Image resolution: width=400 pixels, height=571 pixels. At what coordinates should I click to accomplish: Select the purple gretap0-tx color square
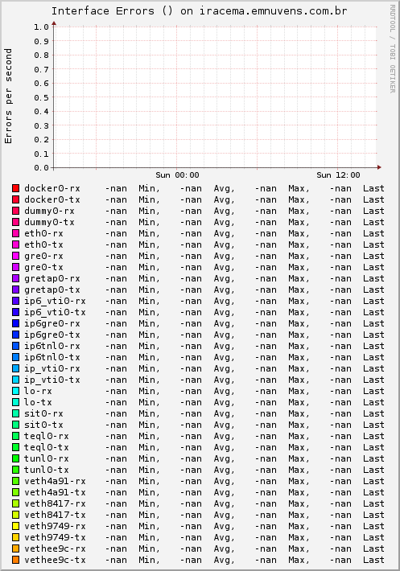tap(15, 290)
